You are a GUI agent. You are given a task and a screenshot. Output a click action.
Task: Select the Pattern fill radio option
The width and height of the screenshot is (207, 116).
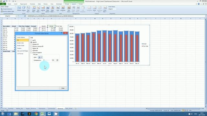point(31,48)
